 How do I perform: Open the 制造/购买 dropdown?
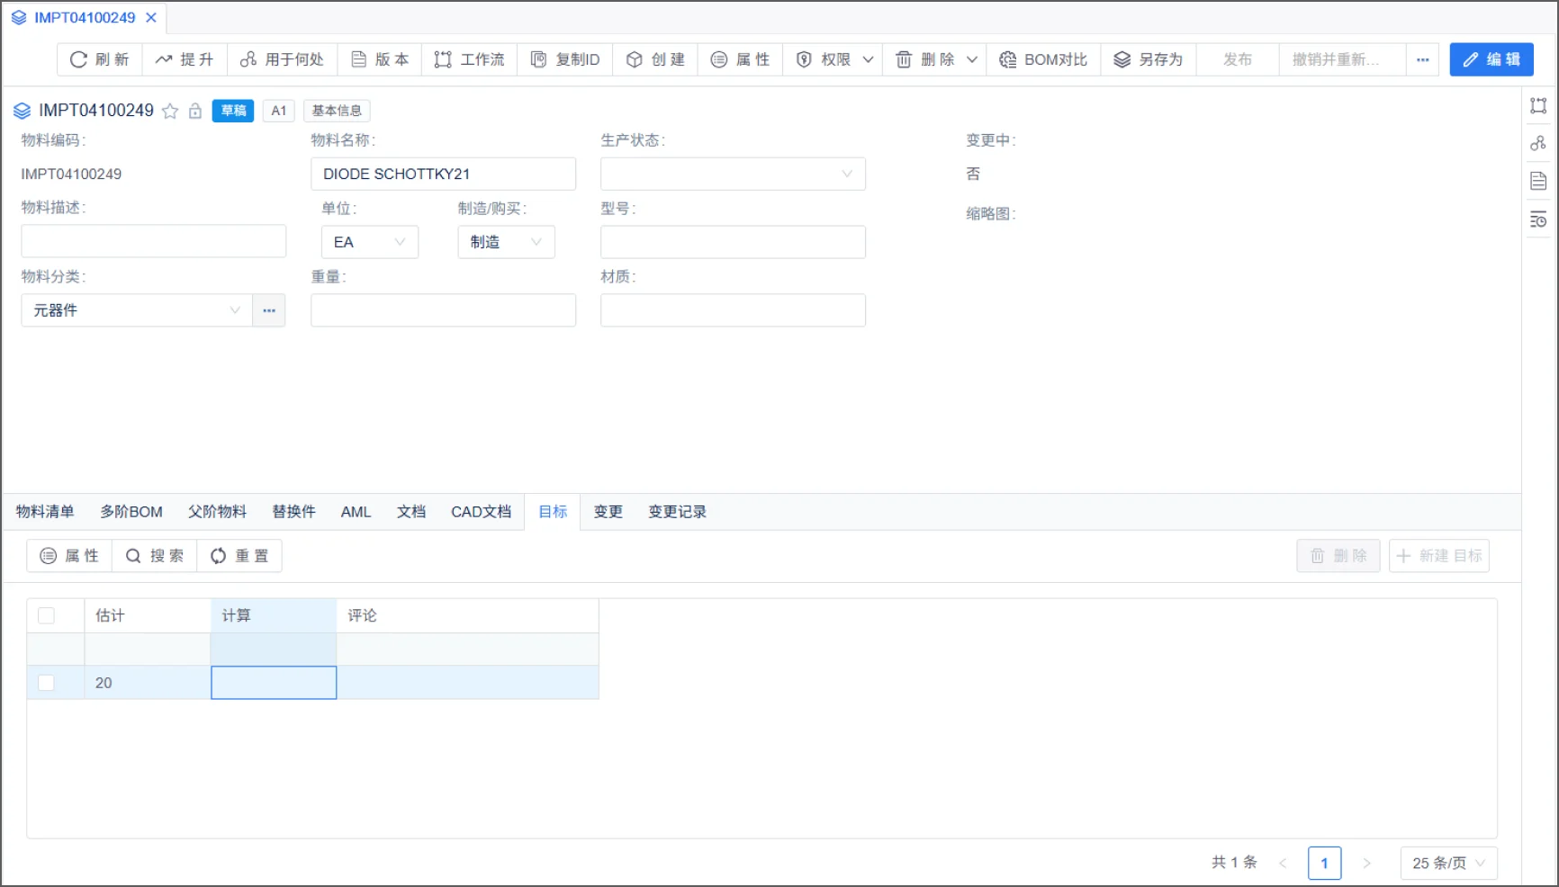506,242
